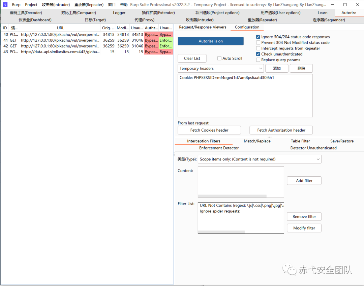This screenshot has width=364, height=286.
Task: Open the 帮助 menu
Action: pos(124,5)
